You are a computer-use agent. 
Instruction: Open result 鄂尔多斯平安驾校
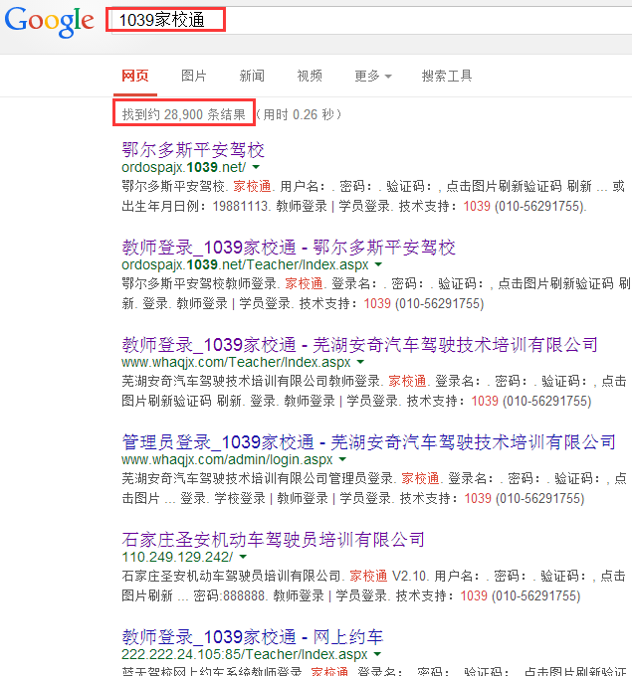click(193, 150)
